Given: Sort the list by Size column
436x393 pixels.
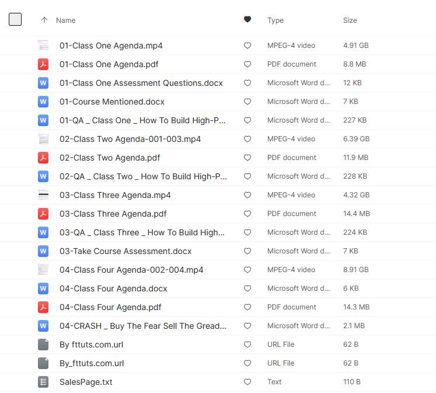Looking at the screenshot, I should pos(350,20).
